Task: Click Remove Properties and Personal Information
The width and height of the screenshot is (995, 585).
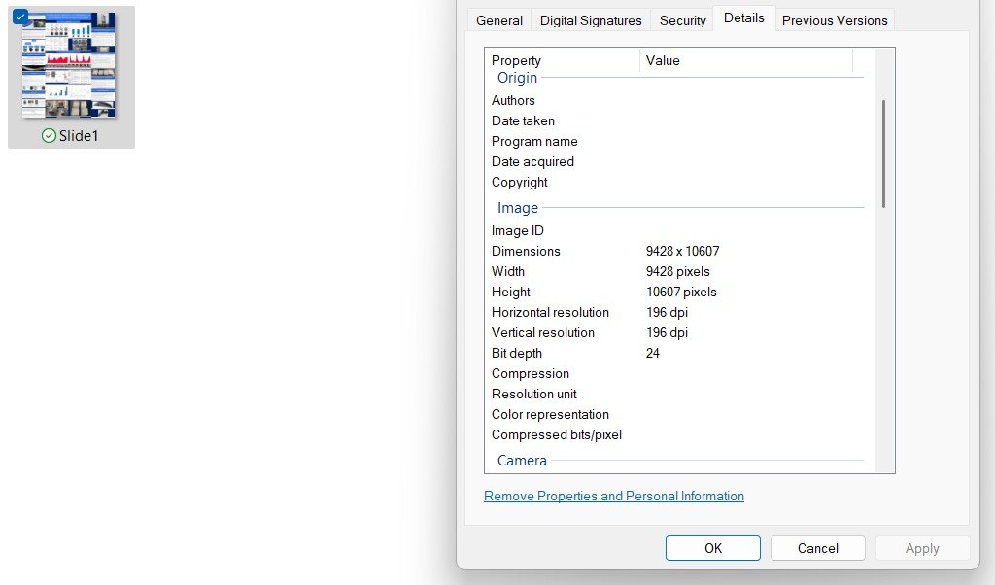Action: [613, 496]
